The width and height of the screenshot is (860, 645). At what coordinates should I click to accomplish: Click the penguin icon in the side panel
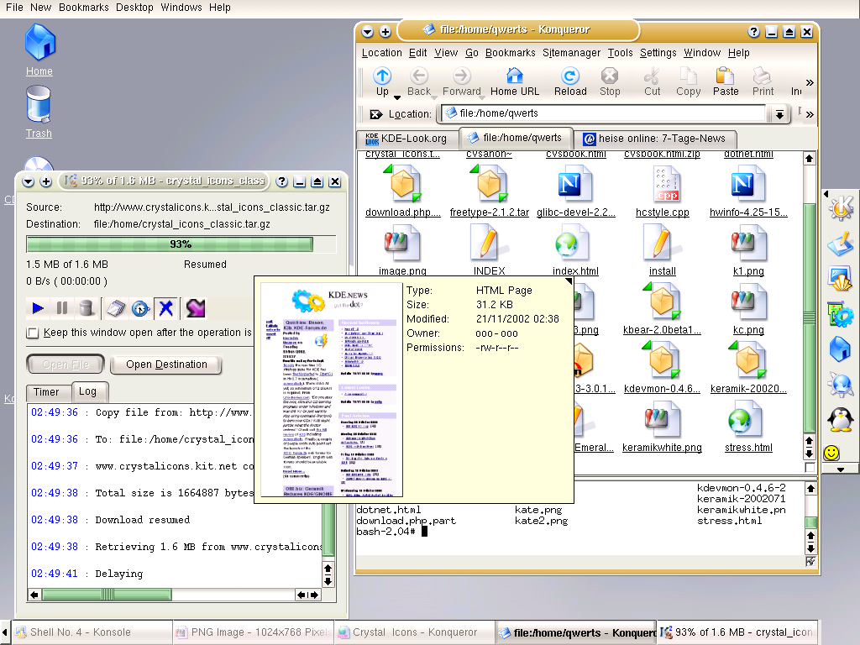[839, 417]
